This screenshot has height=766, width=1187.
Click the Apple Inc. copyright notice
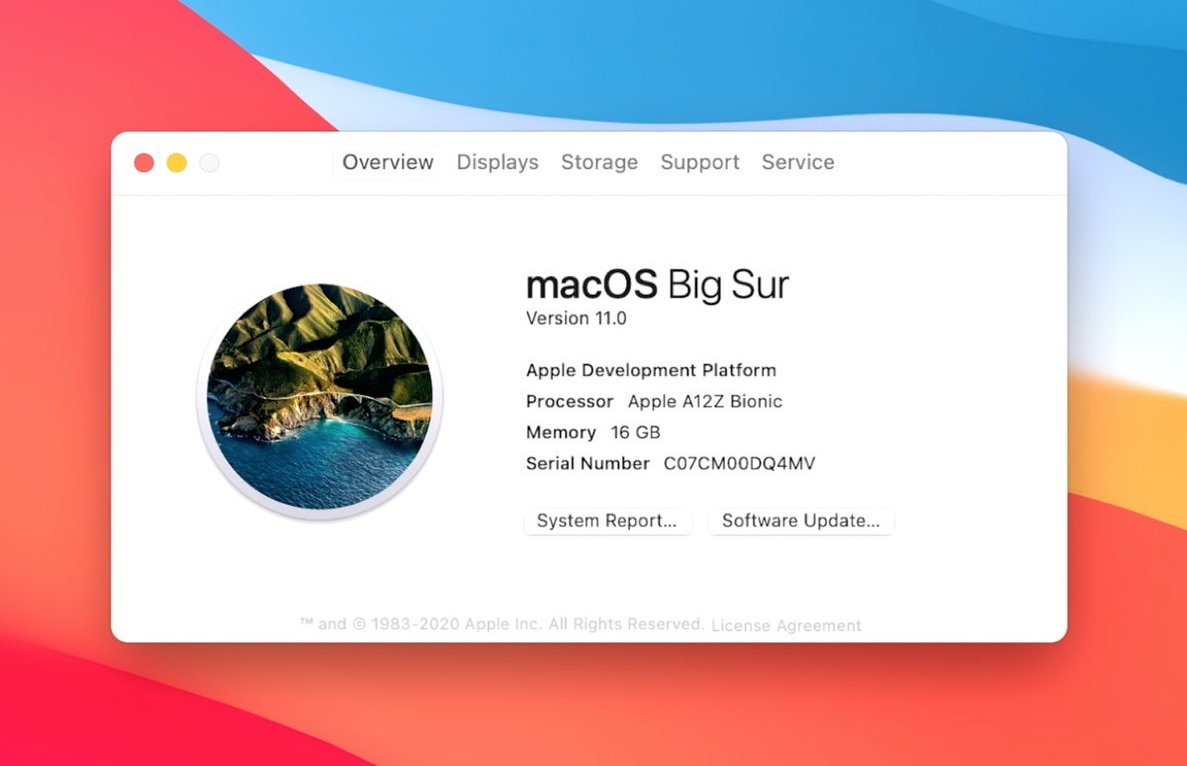click(x=502, y=624)
